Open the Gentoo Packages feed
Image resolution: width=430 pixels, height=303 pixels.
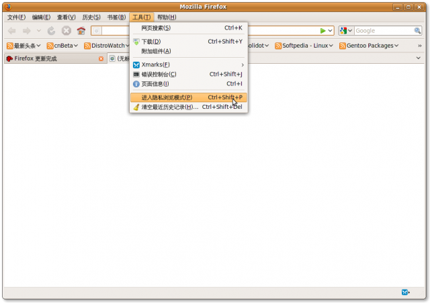pyautogui.click(x=369, y=46)
